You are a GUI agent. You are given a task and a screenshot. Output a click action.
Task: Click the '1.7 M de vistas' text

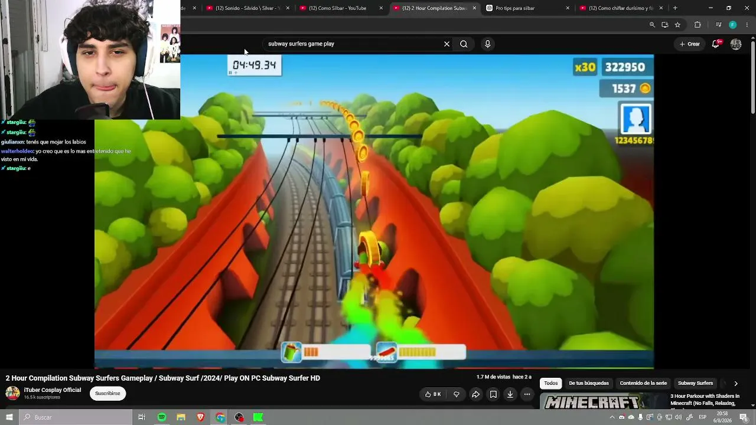coord(493,377)
